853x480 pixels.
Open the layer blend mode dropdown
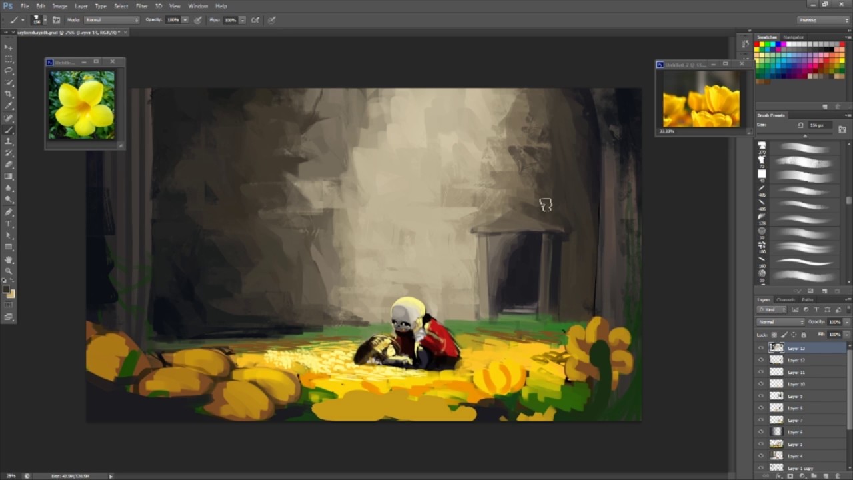[x=781, y=322]
